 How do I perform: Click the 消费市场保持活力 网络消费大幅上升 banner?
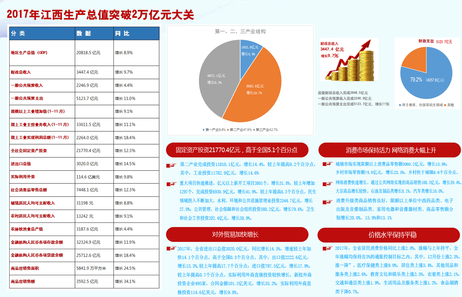point(389,150)
